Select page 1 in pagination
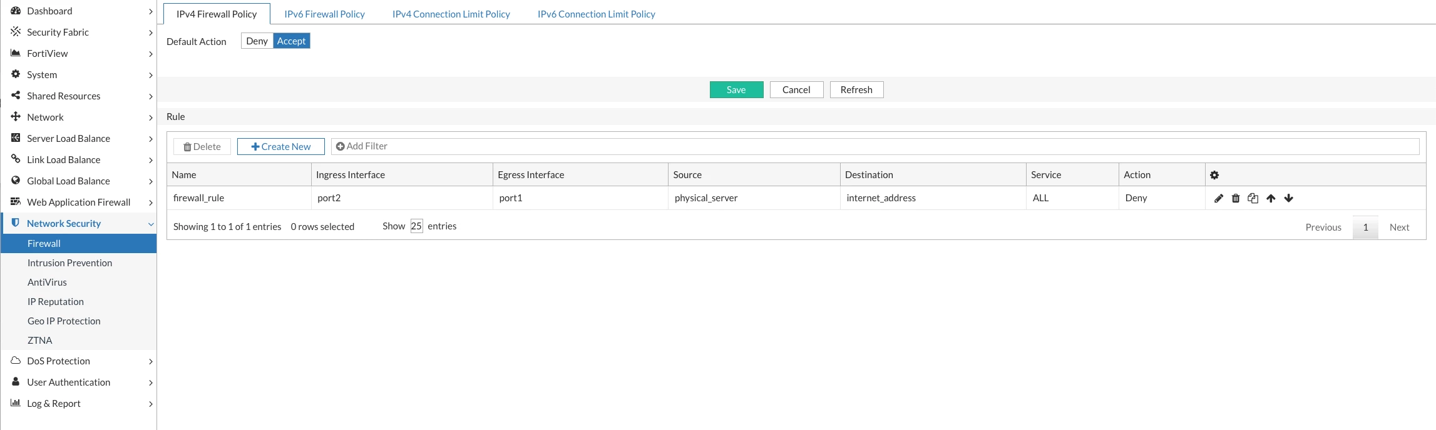 (x=1365, y=227)
